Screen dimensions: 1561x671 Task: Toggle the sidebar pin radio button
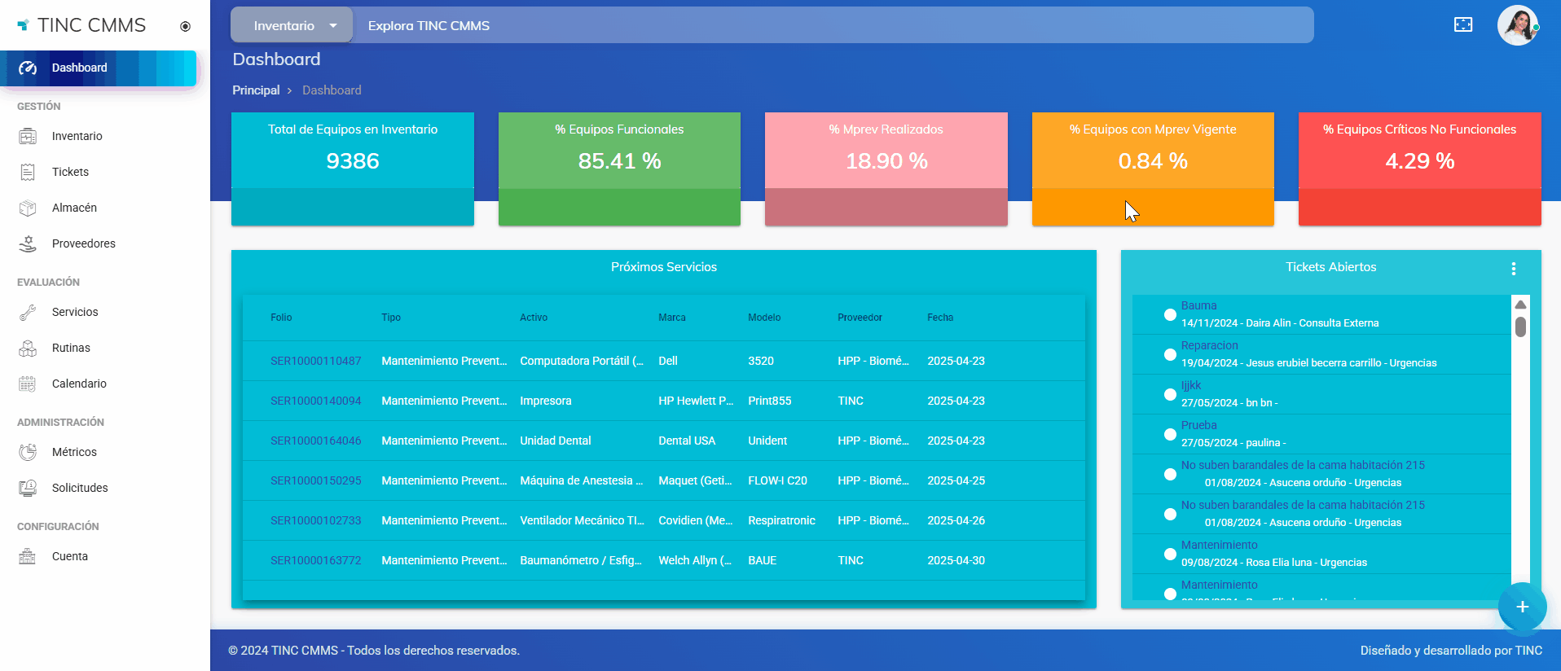[185, 26]
